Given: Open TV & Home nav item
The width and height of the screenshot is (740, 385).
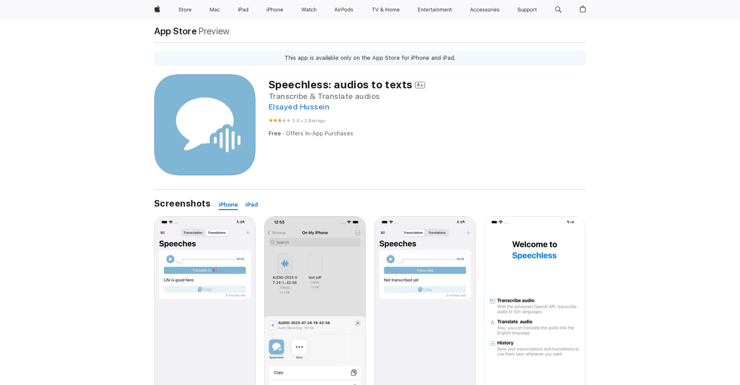Looking at the screenshot, I should 385,10.
